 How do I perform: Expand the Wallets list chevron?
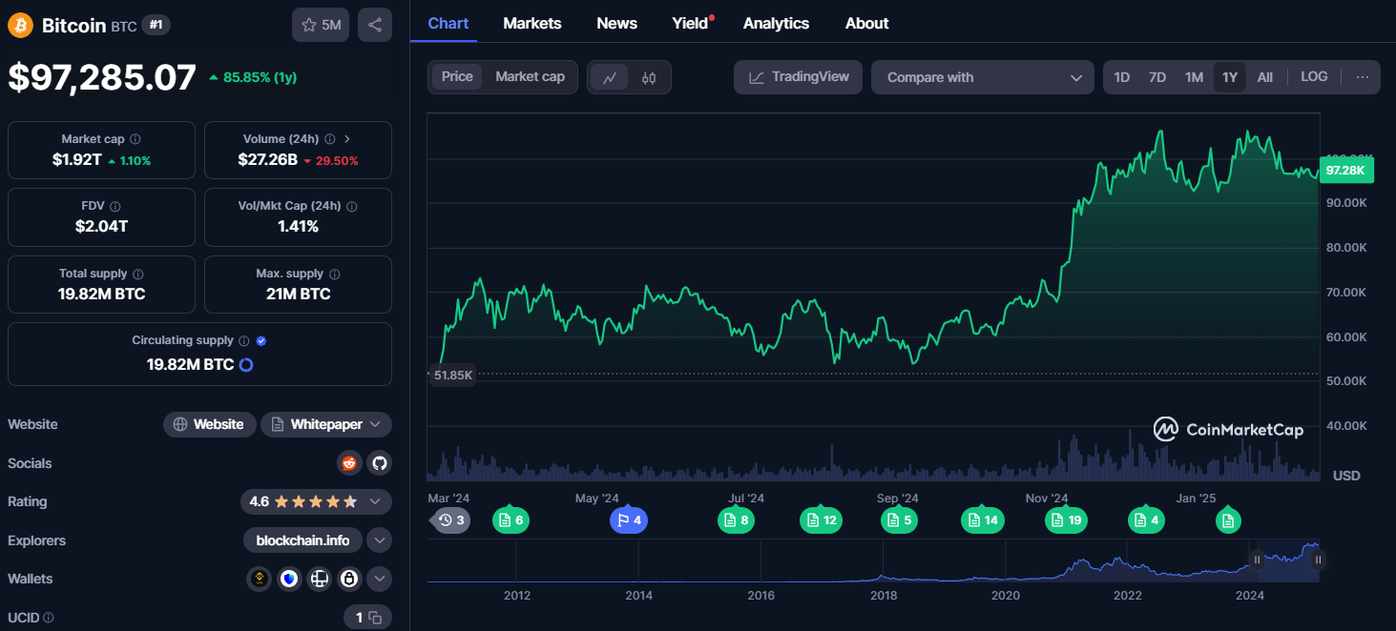380,579
